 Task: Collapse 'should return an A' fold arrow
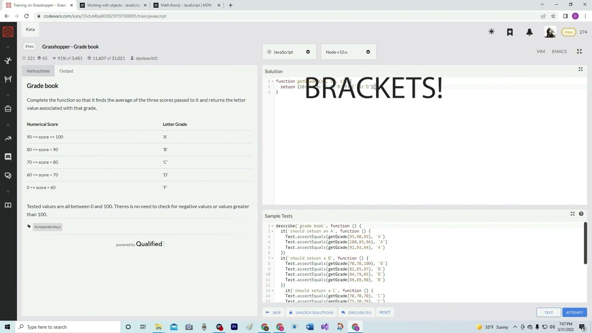coord(272,231)
